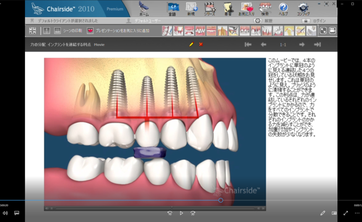This screenshot has width=362, height=222.
Task: Select the forceps extraction category thumbnail
Action: click(233, 30)
